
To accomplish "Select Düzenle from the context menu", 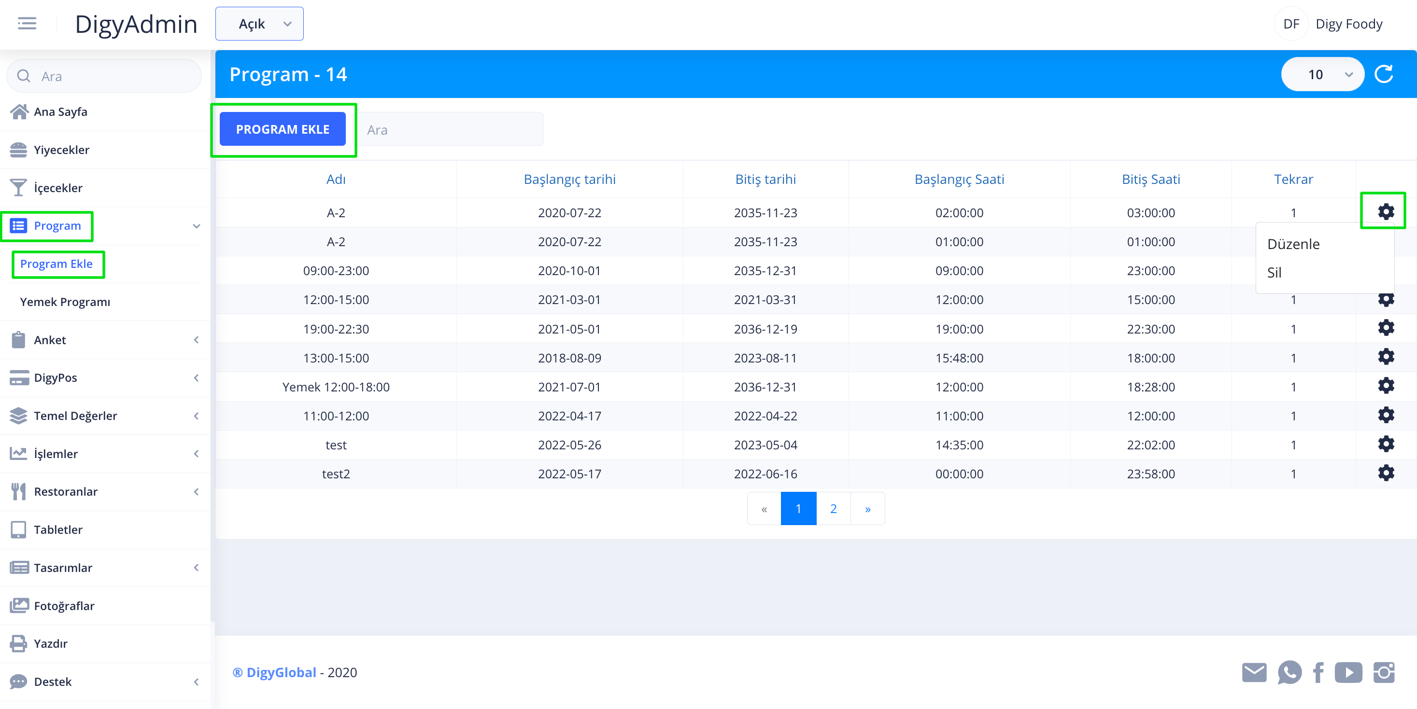I will pyautogui.click(x=1293, y=244).
